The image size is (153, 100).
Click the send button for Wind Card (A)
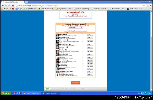click(90, 41)
